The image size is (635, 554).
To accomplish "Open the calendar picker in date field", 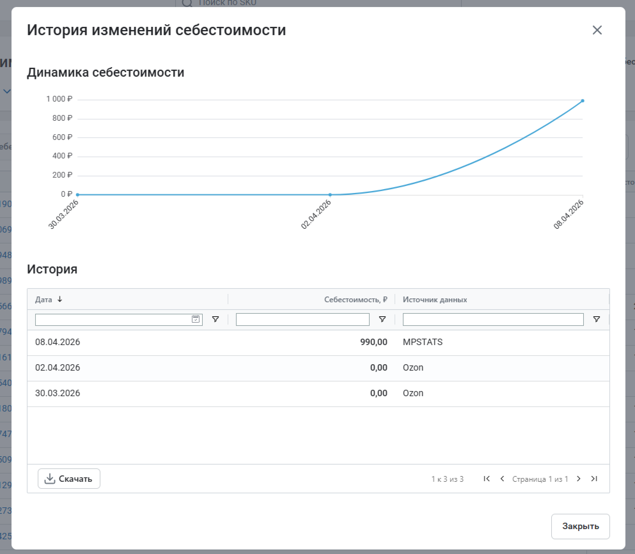I will click(x=195, y=319).
